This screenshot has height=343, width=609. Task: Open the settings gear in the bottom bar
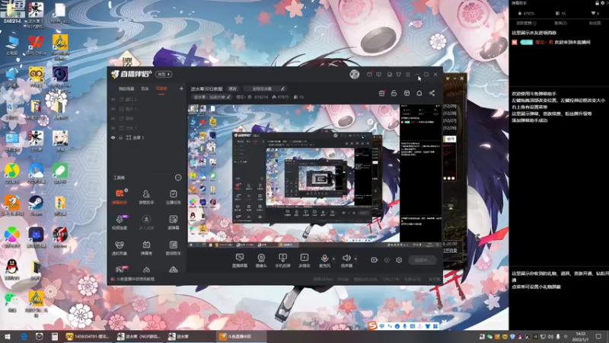pos(399,260)
